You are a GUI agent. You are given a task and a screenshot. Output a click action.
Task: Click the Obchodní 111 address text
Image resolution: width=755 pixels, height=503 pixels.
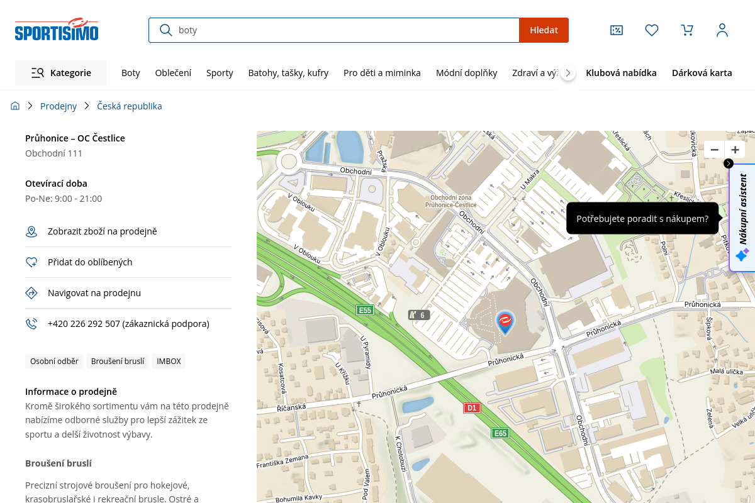[53, 153]
